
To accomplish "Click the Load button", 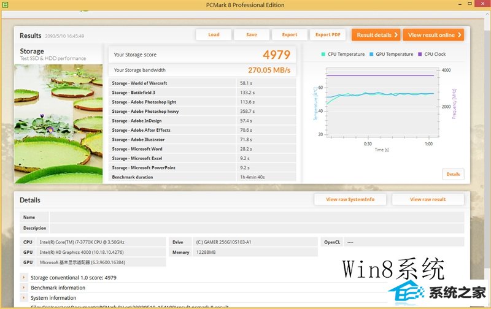I will (214, 35).
